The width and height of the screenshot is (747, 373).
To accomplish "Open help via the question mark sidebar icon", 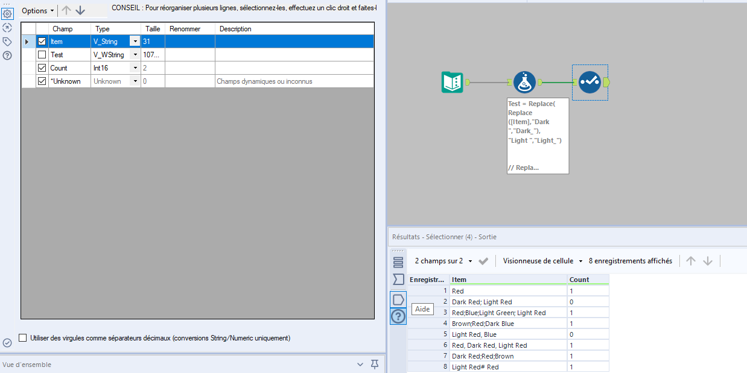I will click(7, 55).
